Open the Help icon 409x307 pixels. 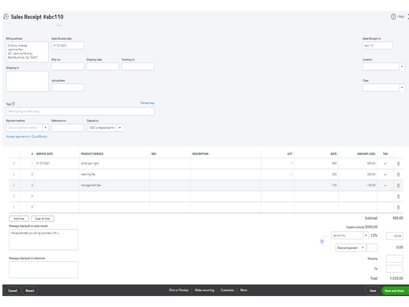tap(393, 16)
